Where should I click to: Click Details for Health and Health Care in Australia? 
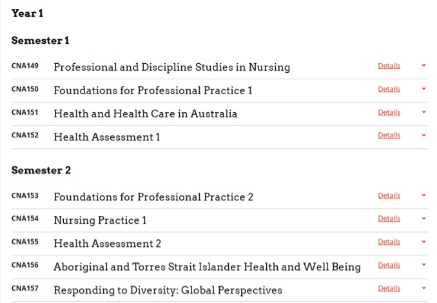389,112
